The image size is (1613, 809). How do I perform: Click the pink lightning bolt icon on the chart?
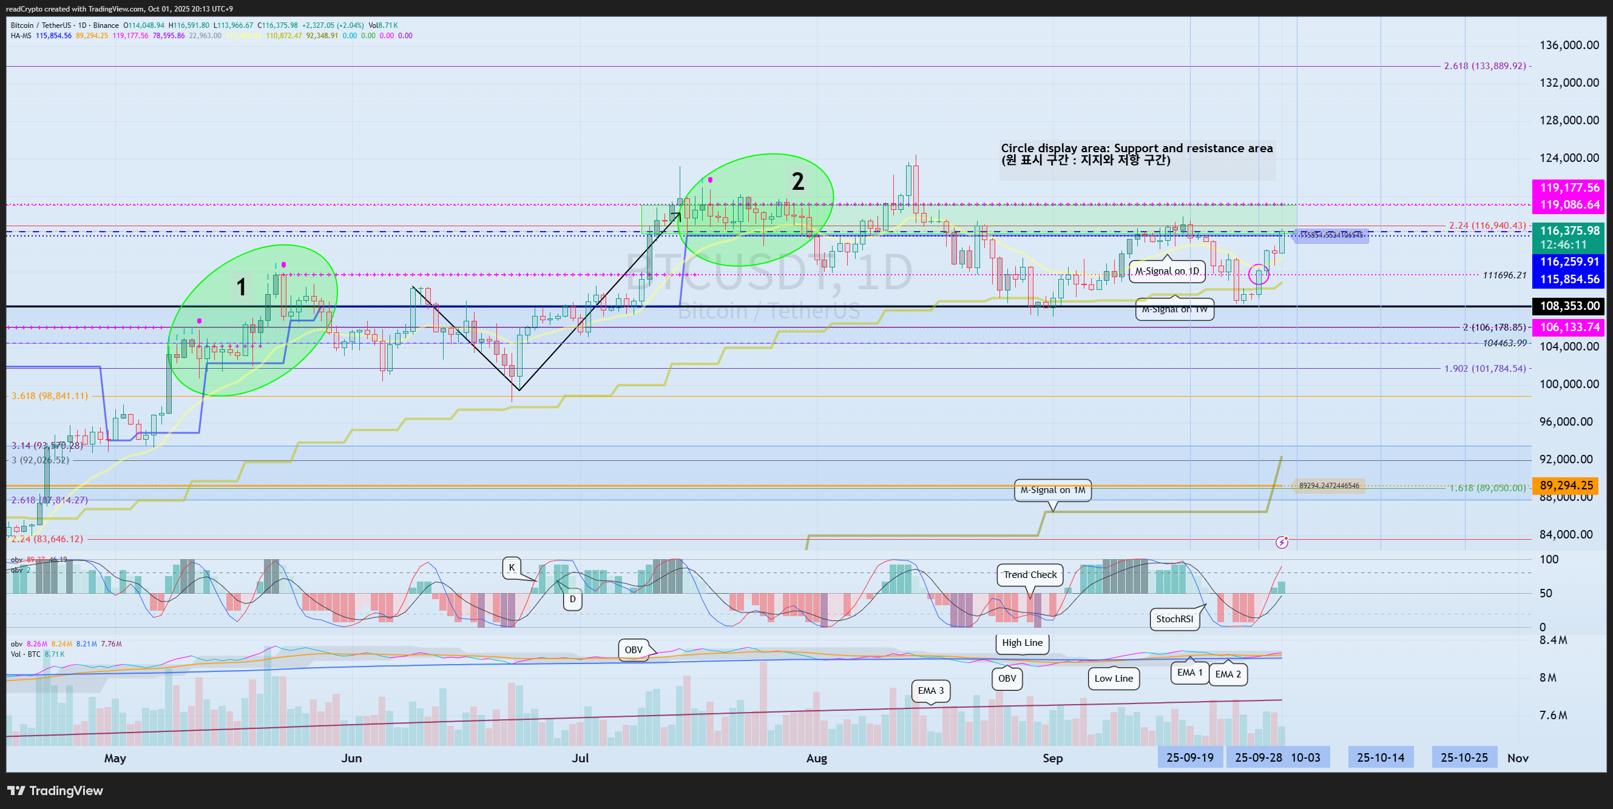pos(1282,542)
